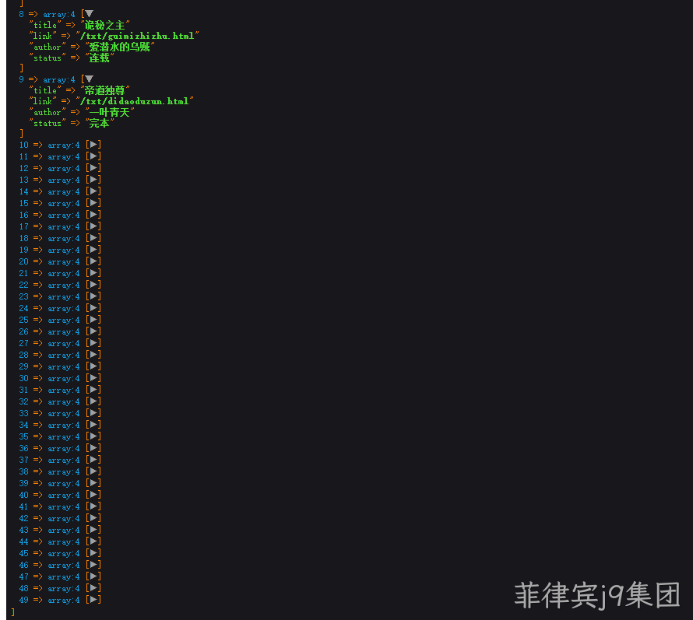
Task: Toggle open array entry 22
Action: (93, 285)
